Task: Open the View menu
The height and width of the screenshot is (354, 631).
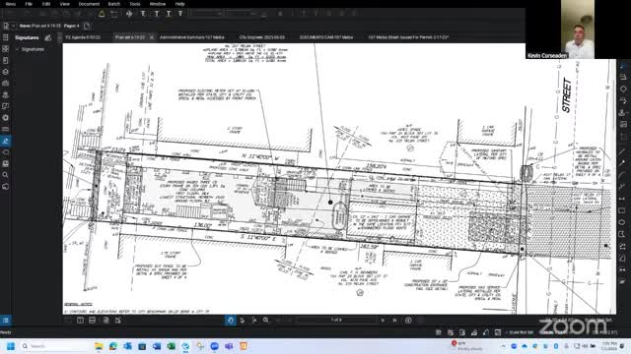Action: (x=64, y=4)
